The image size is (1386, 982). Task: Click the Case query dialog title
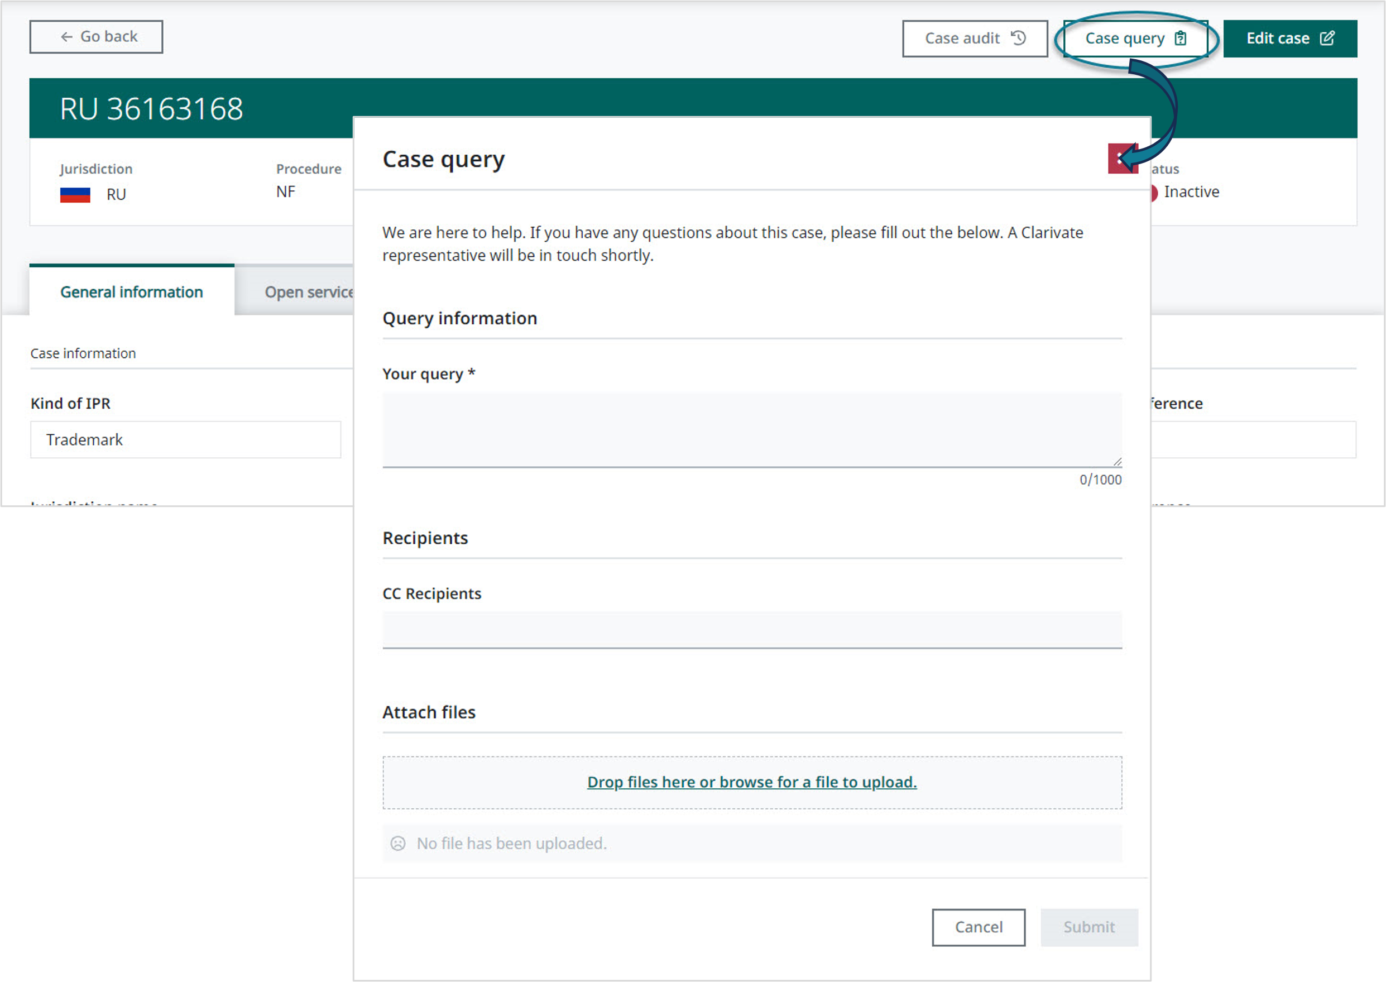click(x=443, y=159)
